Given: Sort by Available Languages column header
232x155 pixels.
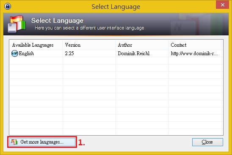Looking at the screenshot, I should pos(36,45).
